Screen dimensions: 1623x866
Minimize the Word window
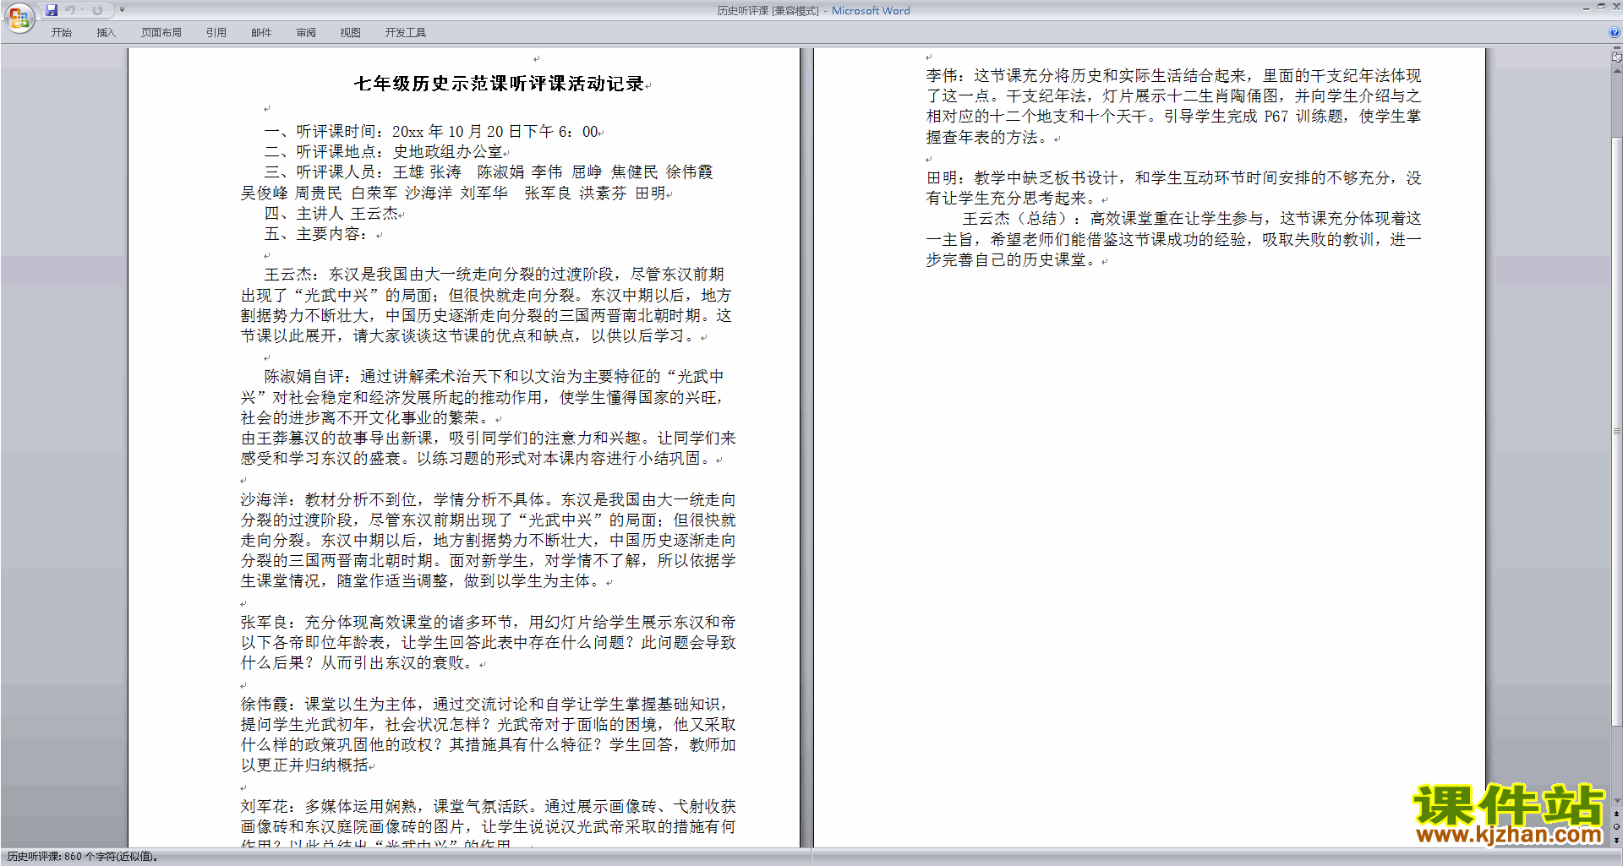coord(1586,8)
